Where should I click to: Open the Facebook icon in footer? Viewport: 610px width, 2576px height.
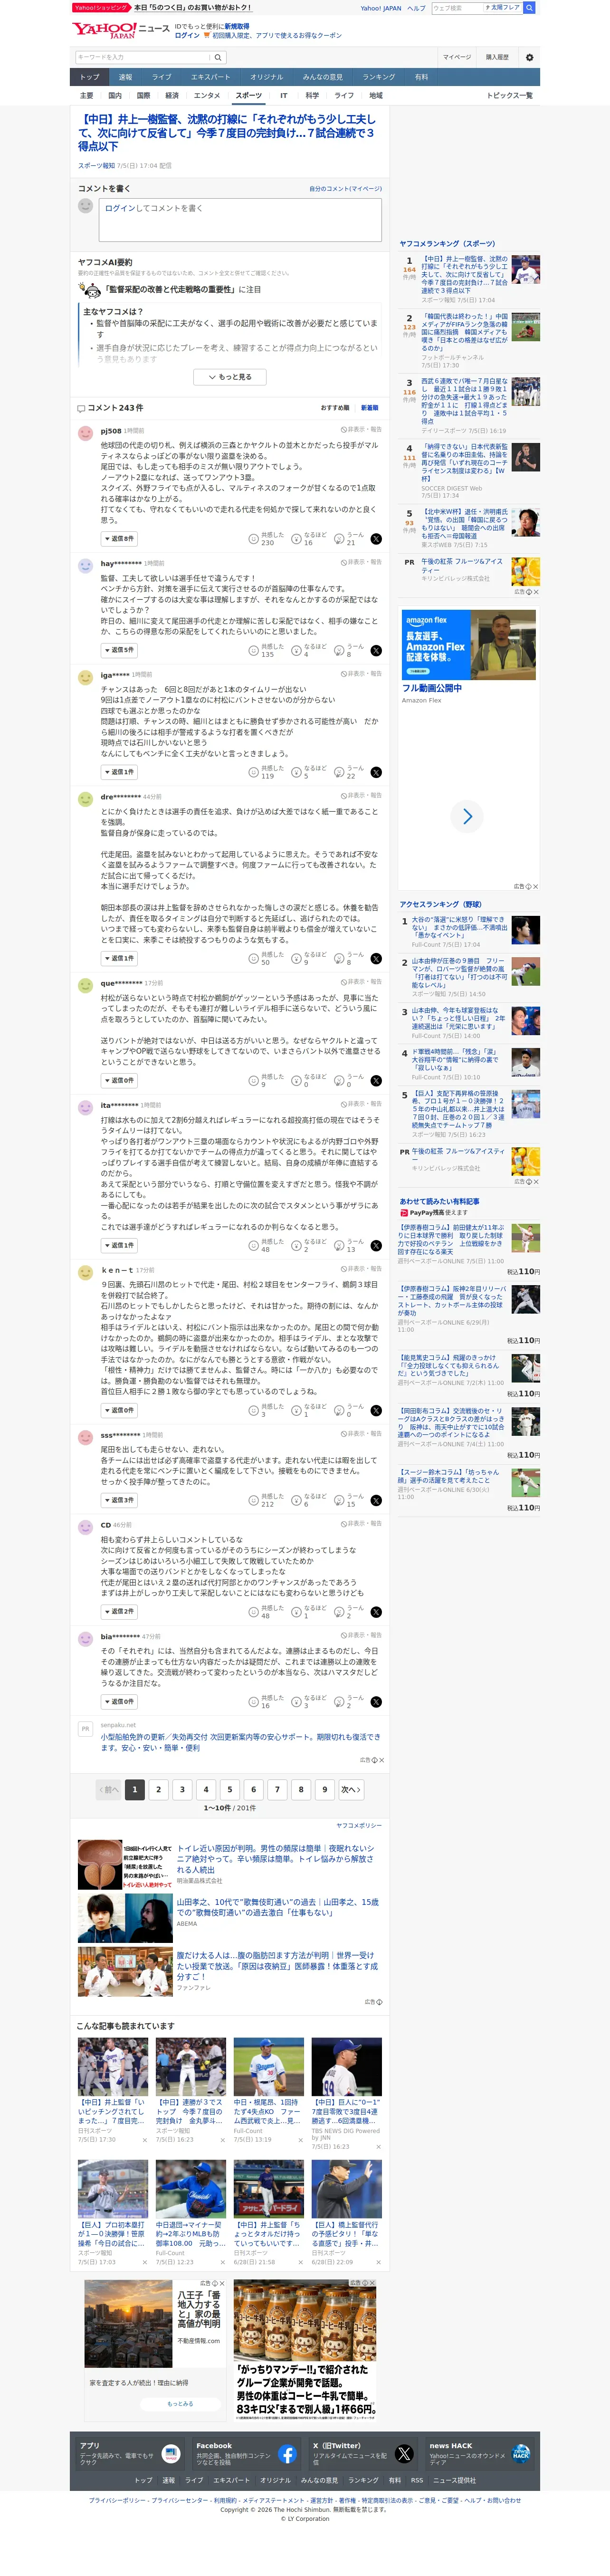tap(287, 2454)
